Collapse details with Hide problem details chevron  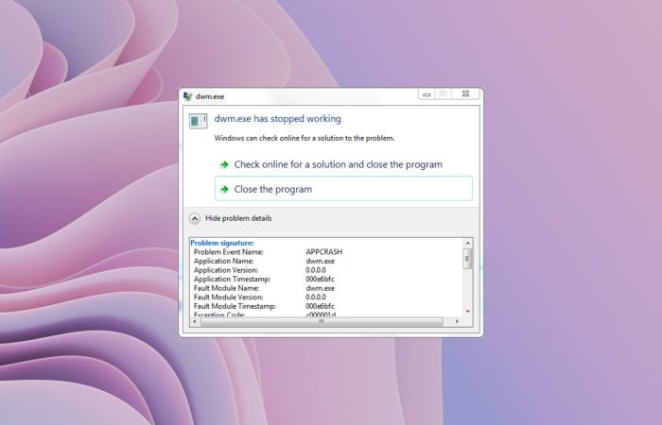click(x=195, y=218)
